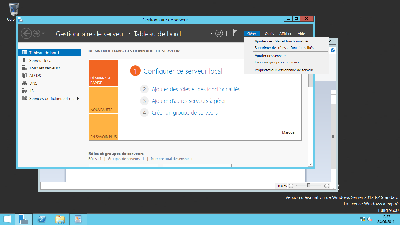The width and height of the screenshot is (400, 225).
Task: Open File Explorer from taskbar
Action: [x=60, y=219]
